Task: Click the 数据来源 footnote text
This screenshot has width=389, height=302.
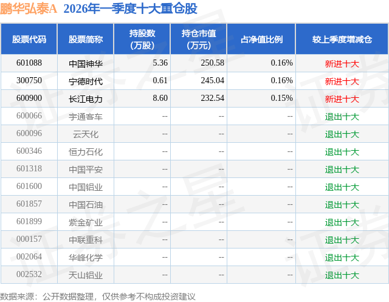Action: 97,297
